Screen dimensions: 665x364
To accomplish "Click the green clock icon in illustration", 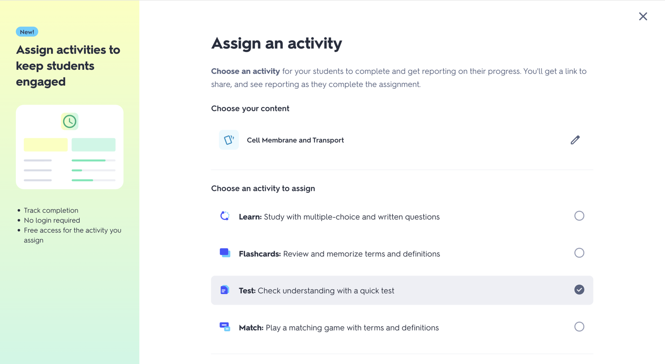I will [70, 122].
